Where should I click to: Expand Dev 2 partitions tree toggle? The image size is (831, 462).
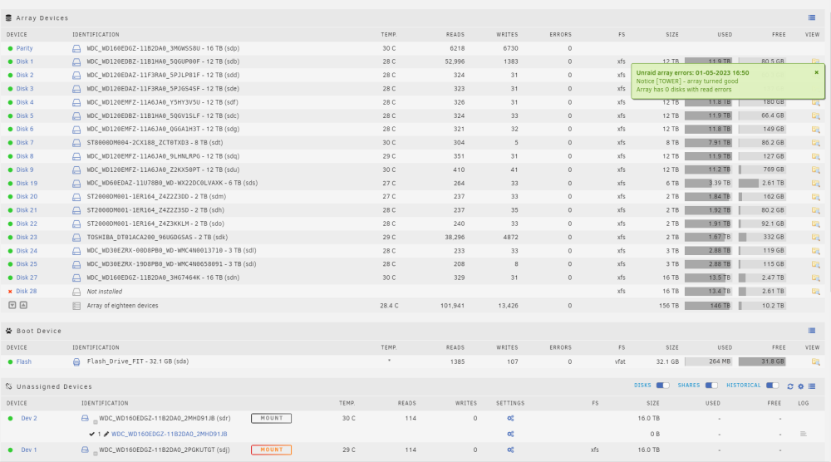pos(96,422)
